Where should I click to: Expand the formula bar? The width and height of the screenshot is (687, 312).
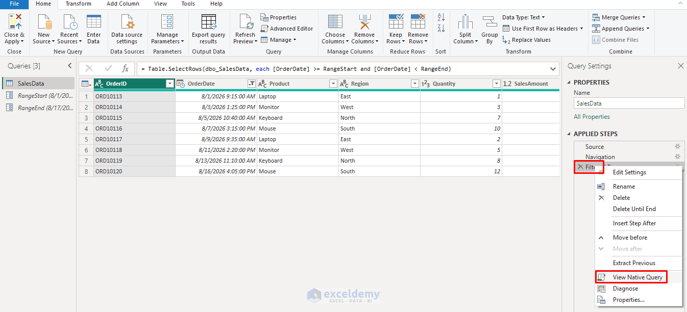[x=554, y=69]
